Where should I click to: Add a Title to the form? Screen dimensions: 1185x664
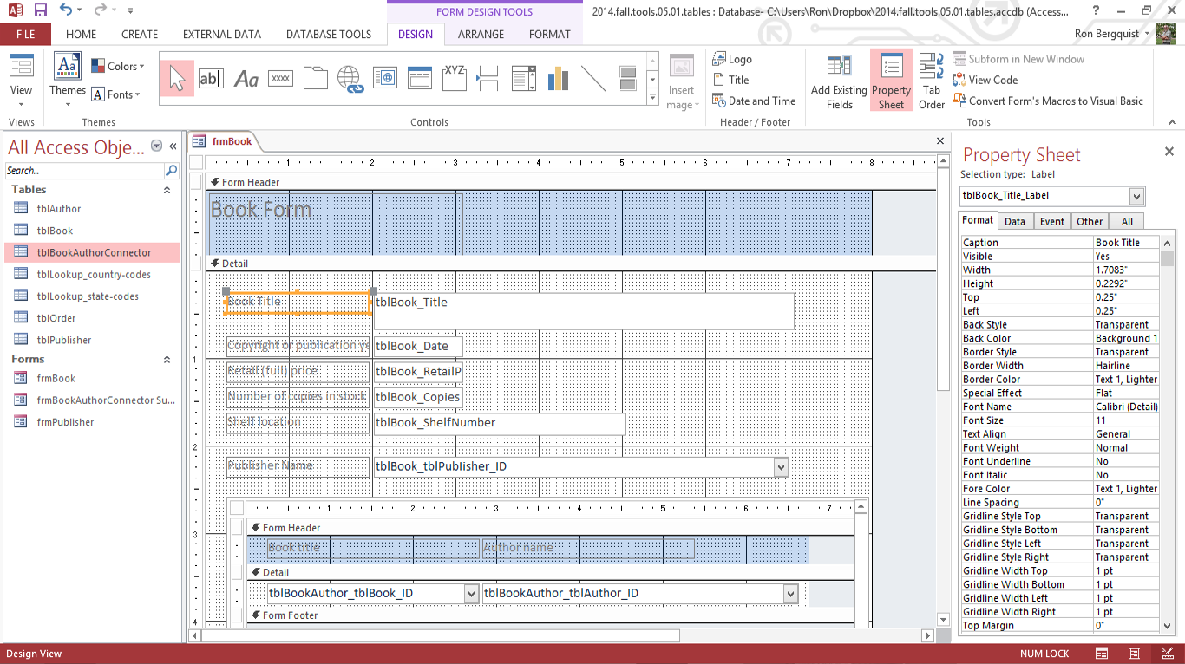(x=730, y=80)
